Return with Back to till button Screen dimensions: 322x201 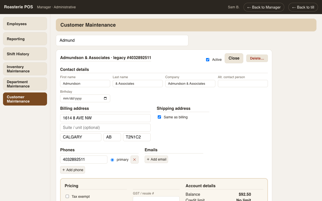(x=303, y=7)
